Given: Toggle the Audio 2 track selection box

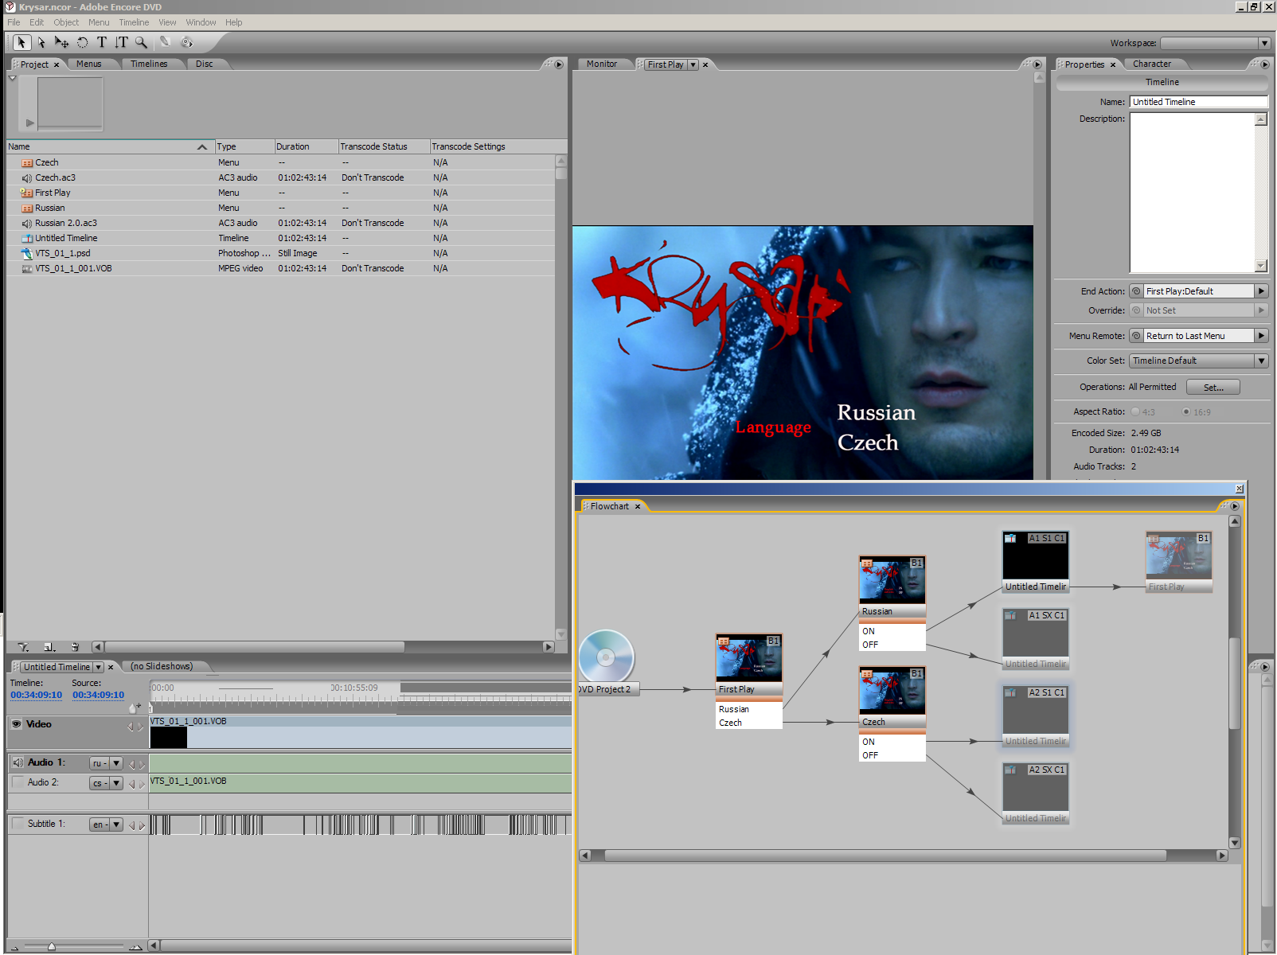Looking at the screenshot, I should [18, 782].
